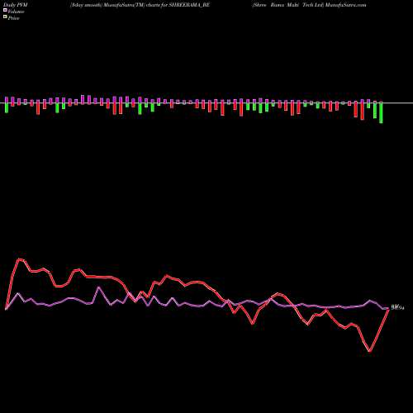Click the purple Volume legend swatch
The image size is (413, 413).
coord(5,11)
